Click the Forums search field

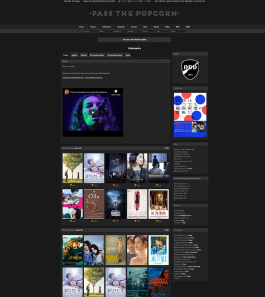(x=149, y=31)
